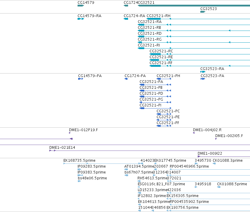Select EST CK01088.5prime
250x212 pixels.
[x=232, y=184]
